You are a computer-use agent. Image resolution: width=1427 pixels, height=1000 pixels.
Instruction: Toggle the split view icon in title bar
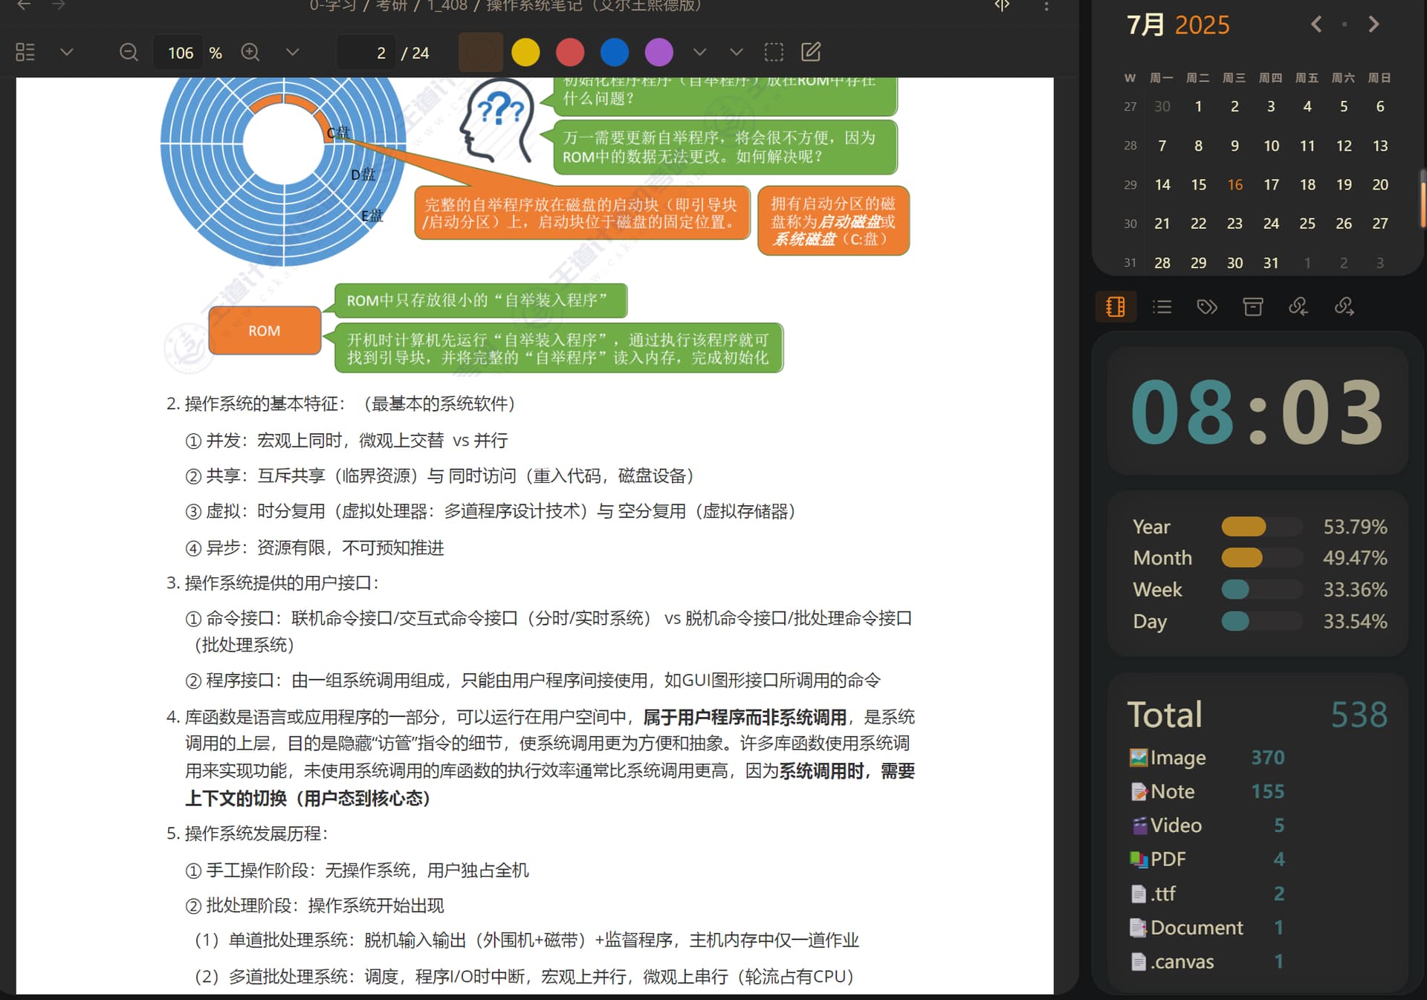pos(1002,5)
